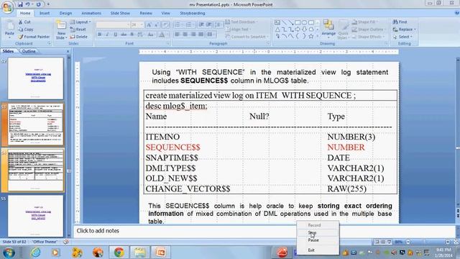Toggle Italic formatting
The width and height of the screenshot is (460, 259).
(107, 35)
